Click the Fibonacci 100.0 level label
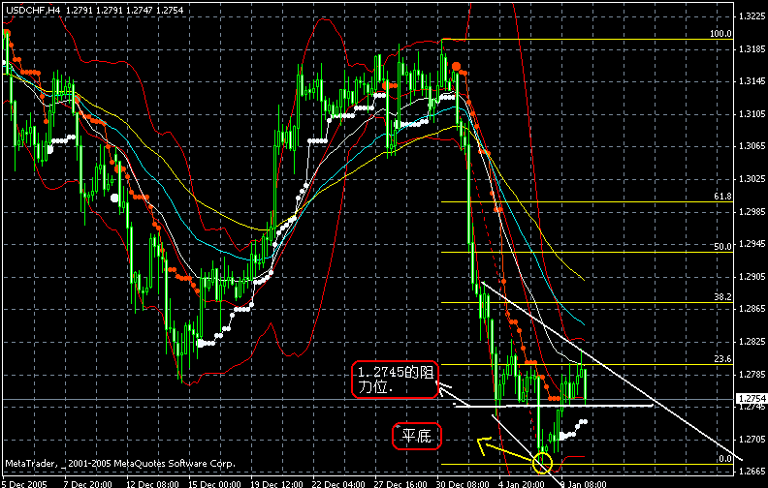The height and width of the screenshot is (488, 768). point(721,34)
